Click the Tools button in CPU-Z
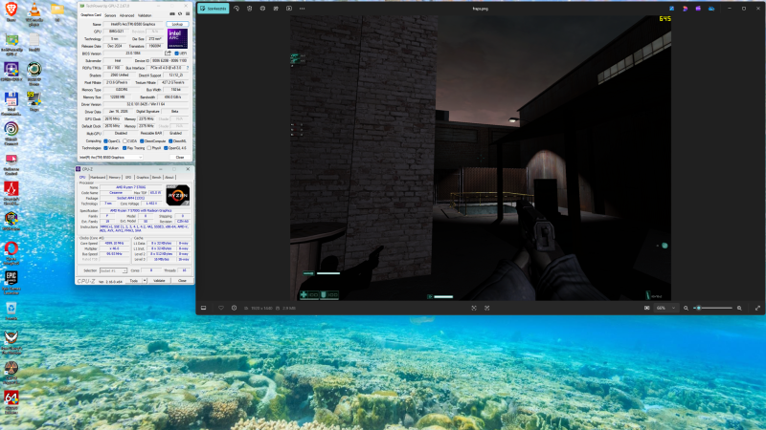 (x=134, y=281)
